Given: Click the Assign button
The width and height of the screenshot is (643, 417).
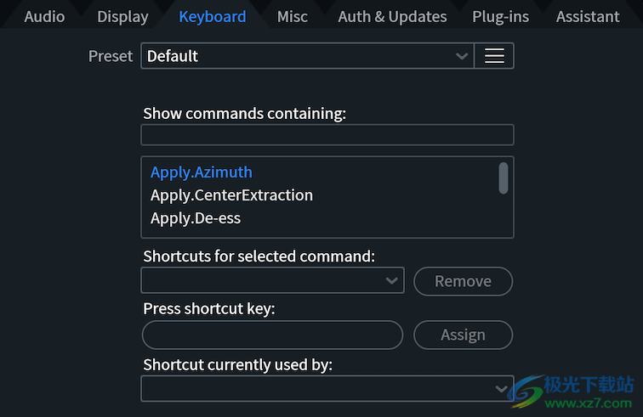Looking at the screenshot, I should point(463,335).
